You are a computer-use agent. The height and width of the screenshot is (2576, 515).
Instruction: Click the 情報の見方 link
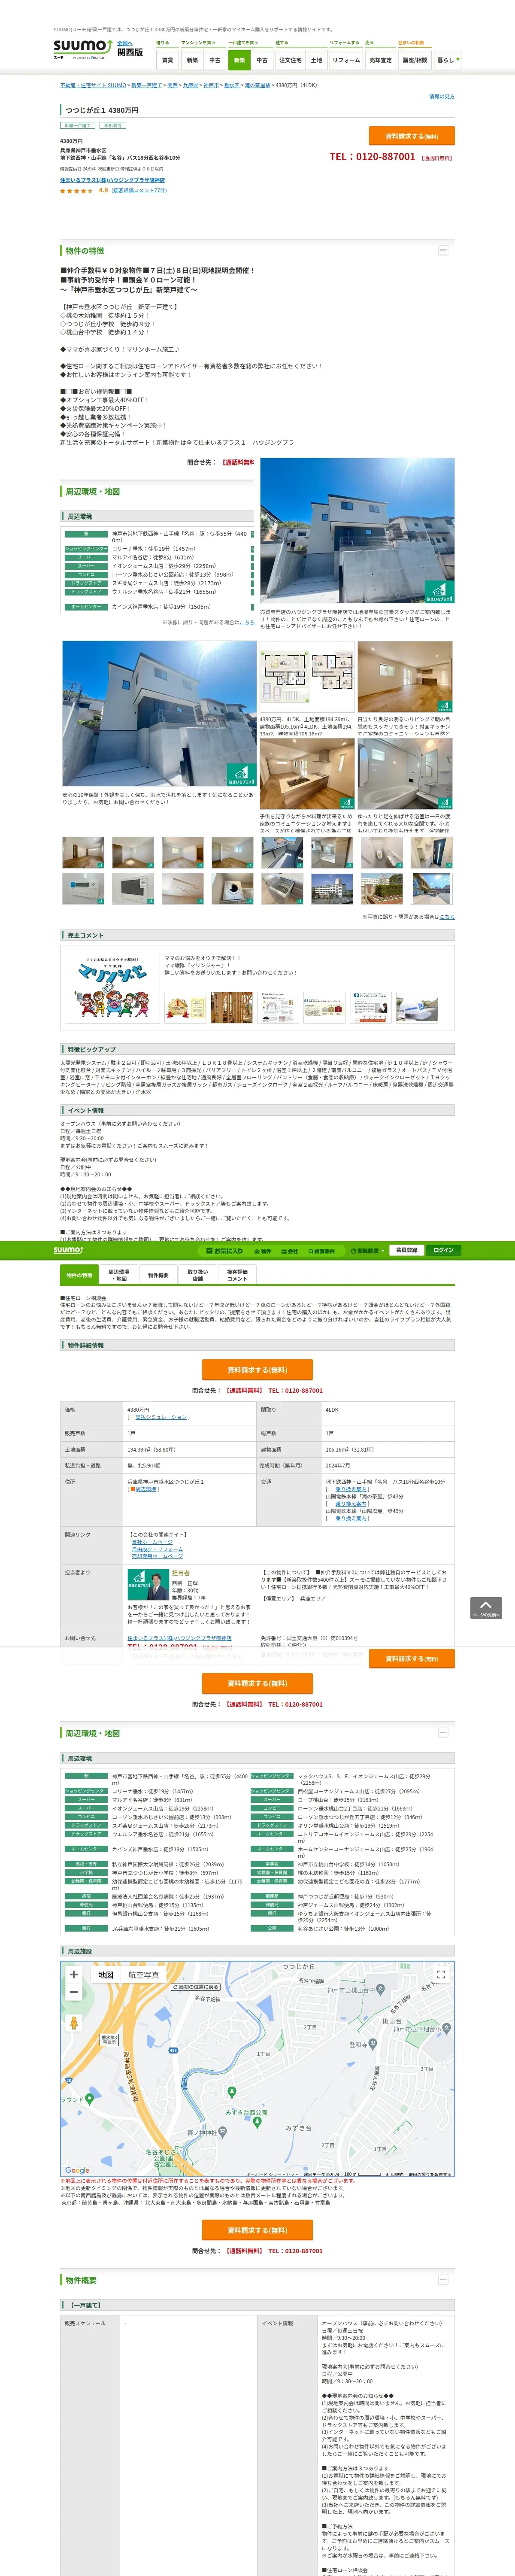[441, 97]
